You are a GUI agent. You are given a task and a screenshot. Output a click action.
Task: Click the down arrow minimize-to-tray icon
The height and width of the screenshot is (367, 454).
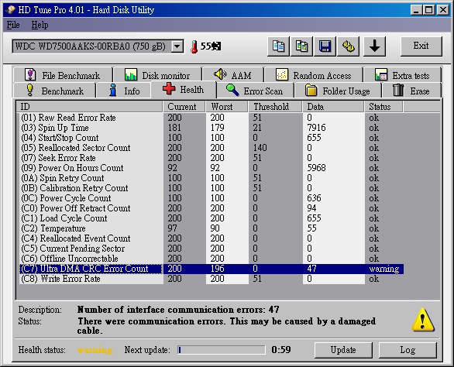tap(374, 46)
